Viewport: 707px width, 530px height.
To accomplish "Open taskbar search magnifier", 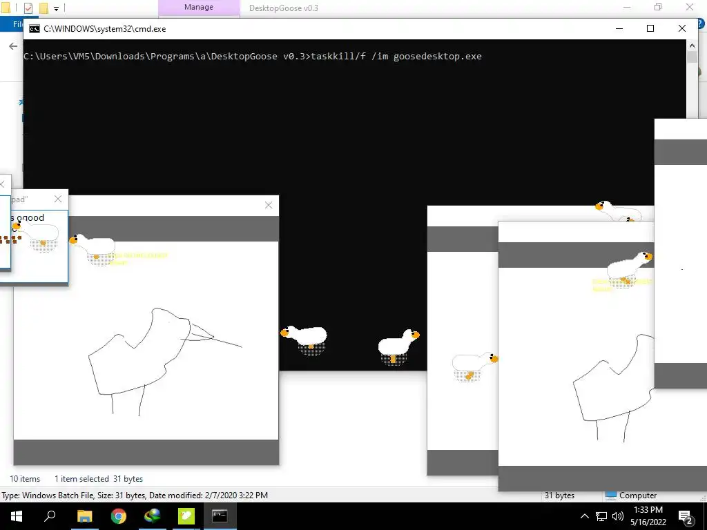I will [x=50, y=516].
